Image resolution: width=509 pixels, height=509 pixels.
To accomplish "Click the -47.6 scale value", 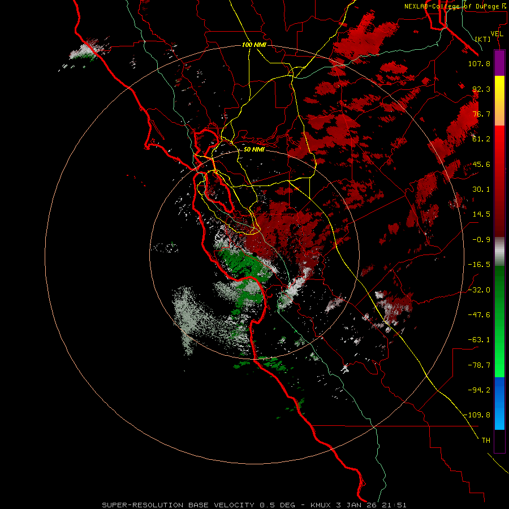I will [479, 315].
